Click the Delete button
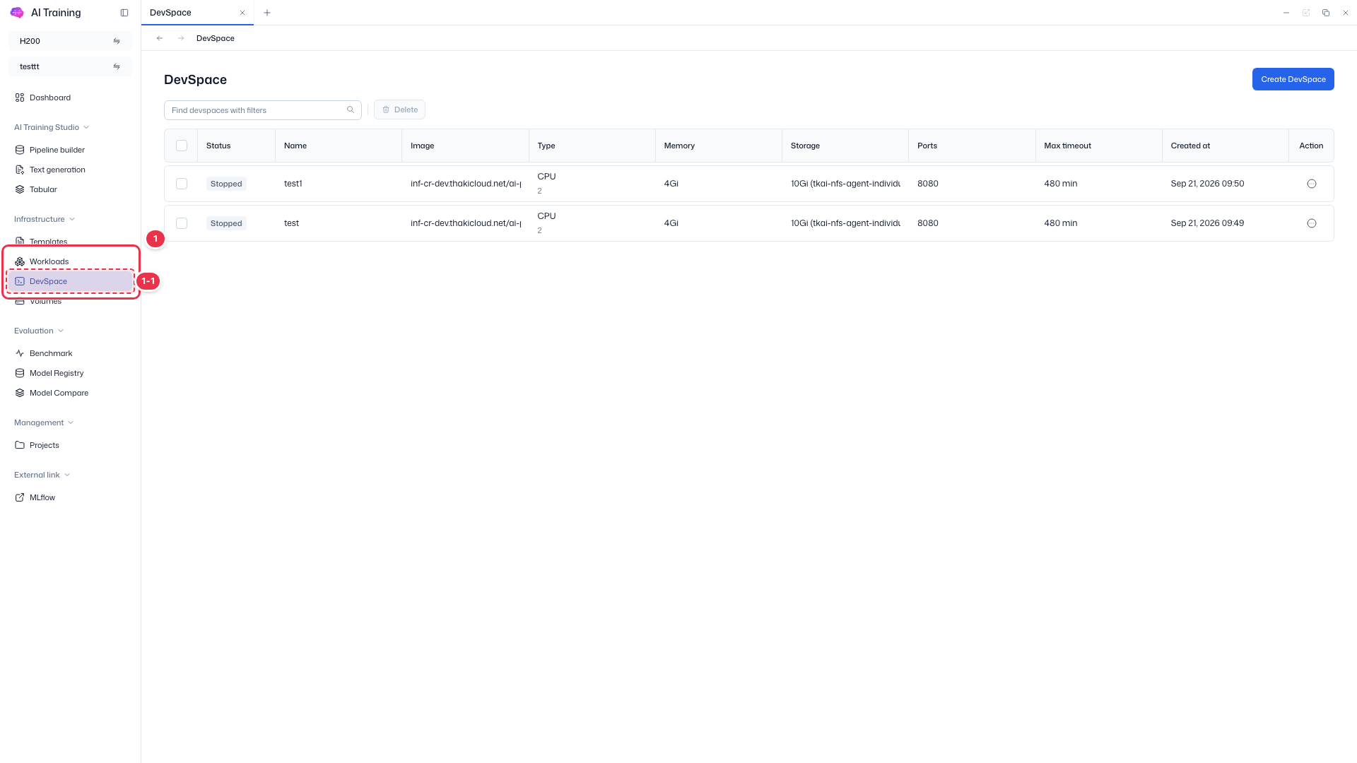The image size is (1357, 763). pos(399,110)
